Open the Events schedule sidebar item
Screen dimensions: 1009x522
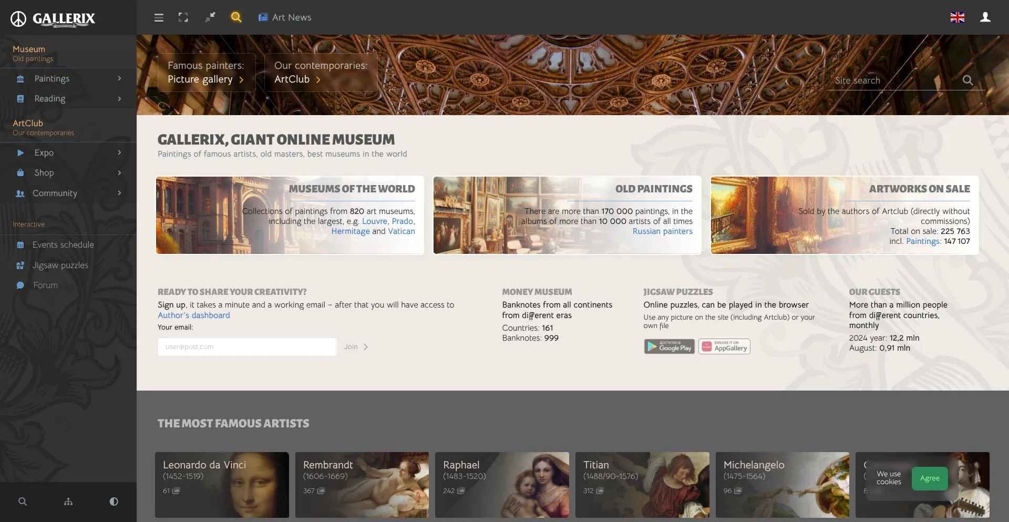pos(63,244)
